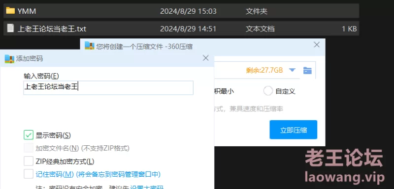
Task: Select the 上老王论坛当老王.txt file icon
Action: (x=10, y=28)
